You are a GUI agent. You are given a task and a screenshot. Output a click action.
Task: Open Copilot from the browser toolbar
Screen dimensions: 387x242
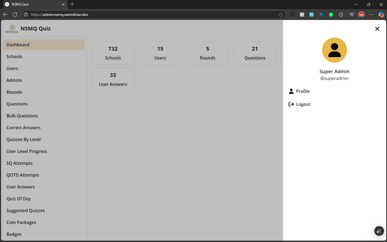point(381,14)
